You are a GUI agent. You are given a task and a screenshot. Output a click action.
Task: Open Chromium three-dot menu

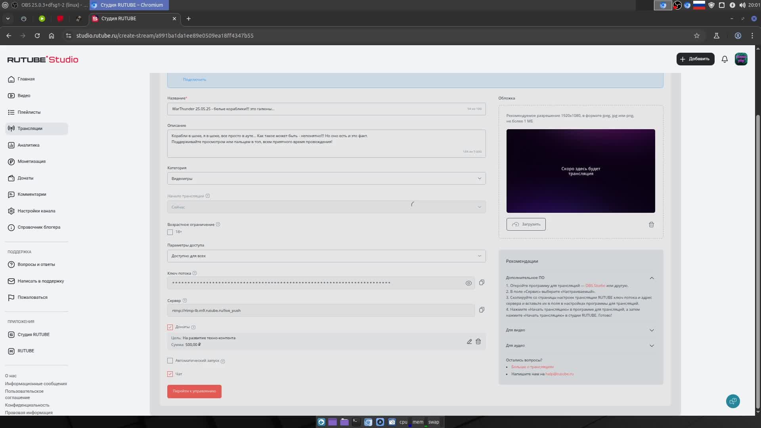click(752, 36)
